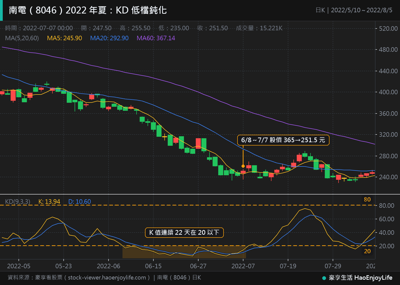Click the 07-19 date axis label
This screenshot has width=400, height=285.
pyautogui.click(x=288, y=266)
